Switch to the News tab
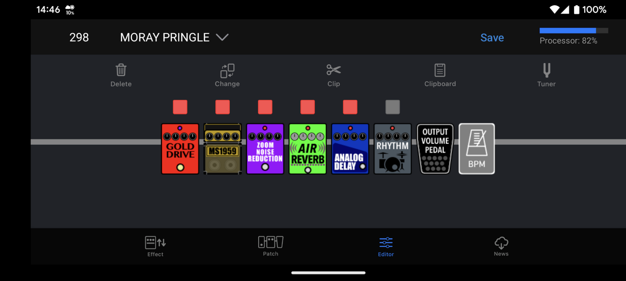This screenshot has height=281, width=626. pos(501,246)
